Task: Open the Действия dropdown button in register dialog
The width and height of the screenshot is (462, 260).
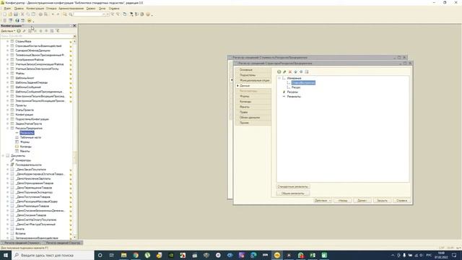Action: (323, 201)
